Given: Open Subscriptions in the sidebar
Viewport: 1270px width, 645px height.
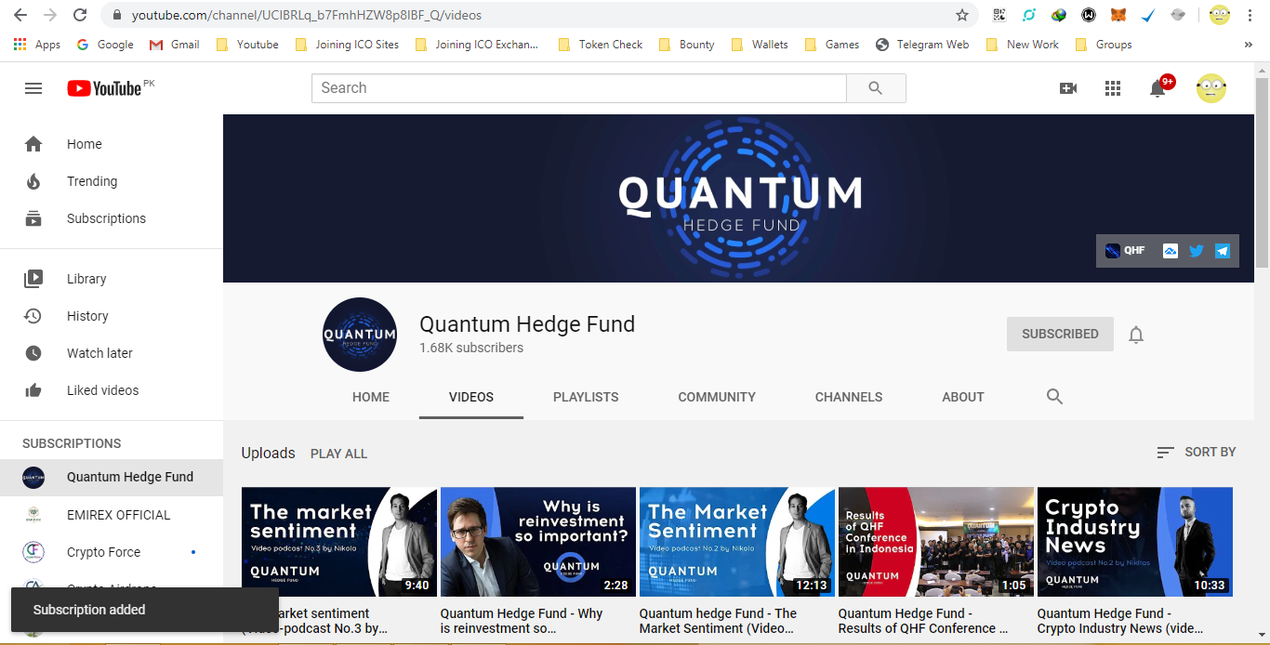Looking at the screenshot, I should (x=112, y=218).
